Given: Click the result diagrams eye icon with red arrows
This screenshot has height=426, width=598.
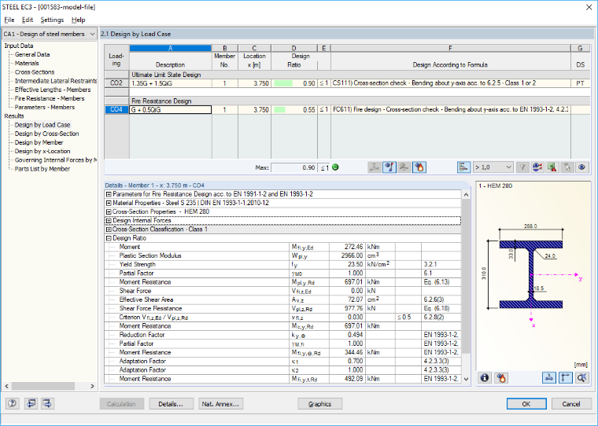Looking at the screenshot, I should click(537, 167).
